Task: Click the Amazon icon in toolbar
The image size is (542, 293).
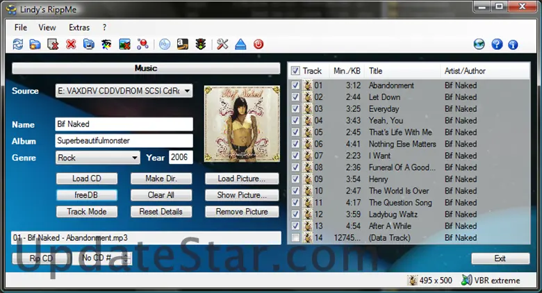Action: coord(183,44)
